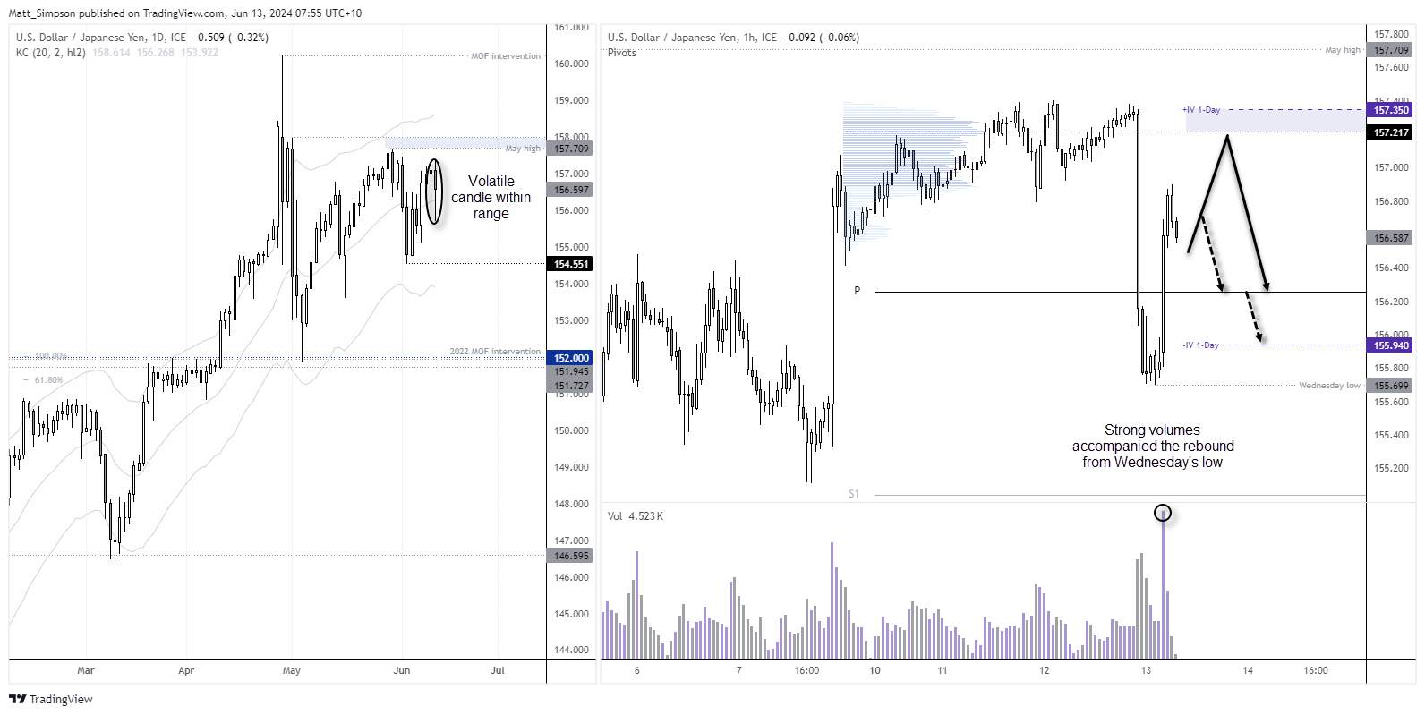
Task: Click the 151.727 price label in the daily axis
Action: (569, 386)
